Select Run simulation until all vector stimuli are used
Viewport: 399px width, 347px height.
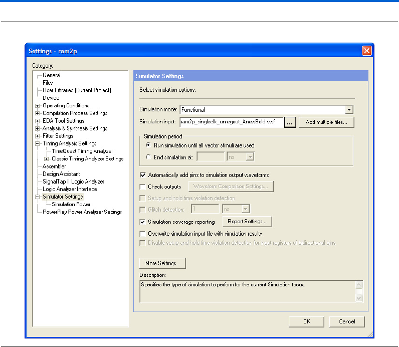click(148, 145)
